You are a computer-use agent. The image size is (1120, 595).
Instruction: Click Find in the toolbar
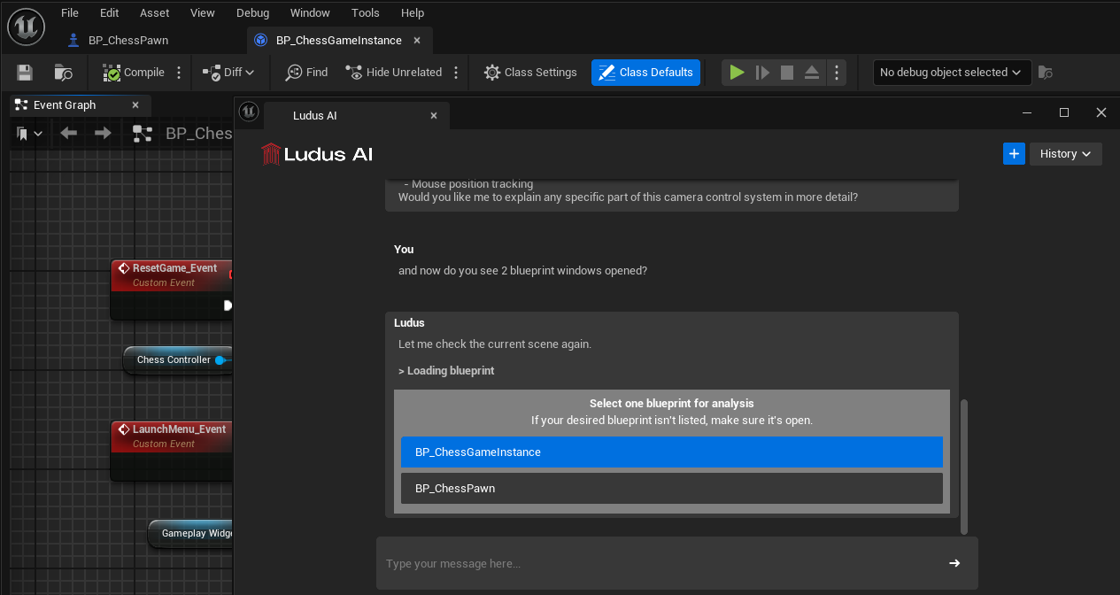pos(306,73)
